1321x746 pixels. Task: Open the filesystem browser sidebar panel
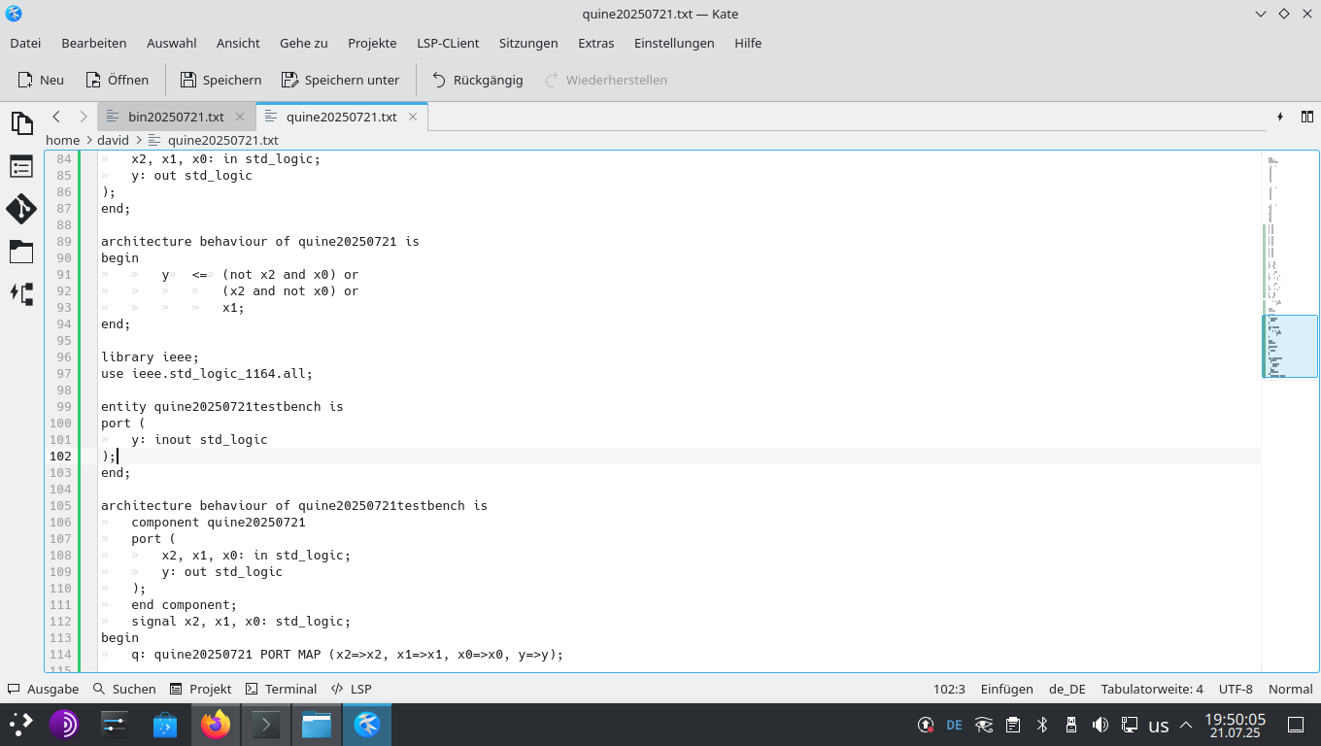coord(21,252)
